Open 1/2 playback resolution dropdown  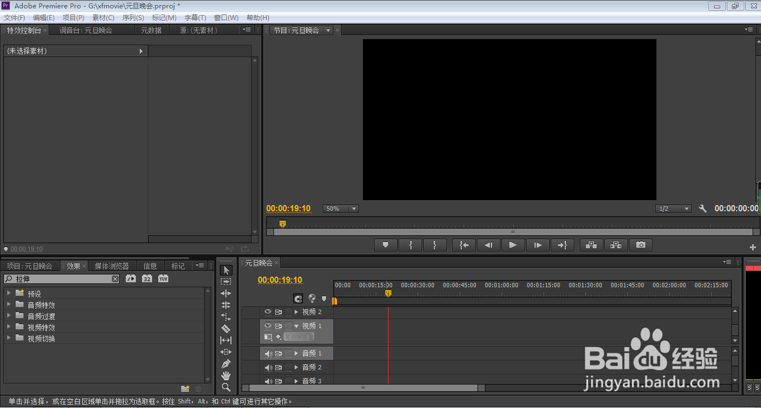(x=674, y=208)
